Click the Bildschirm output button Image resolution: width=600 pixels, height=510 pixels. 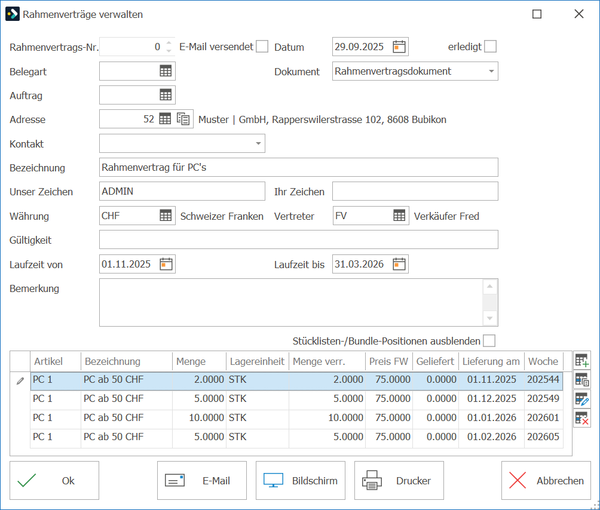coord(301,481)
